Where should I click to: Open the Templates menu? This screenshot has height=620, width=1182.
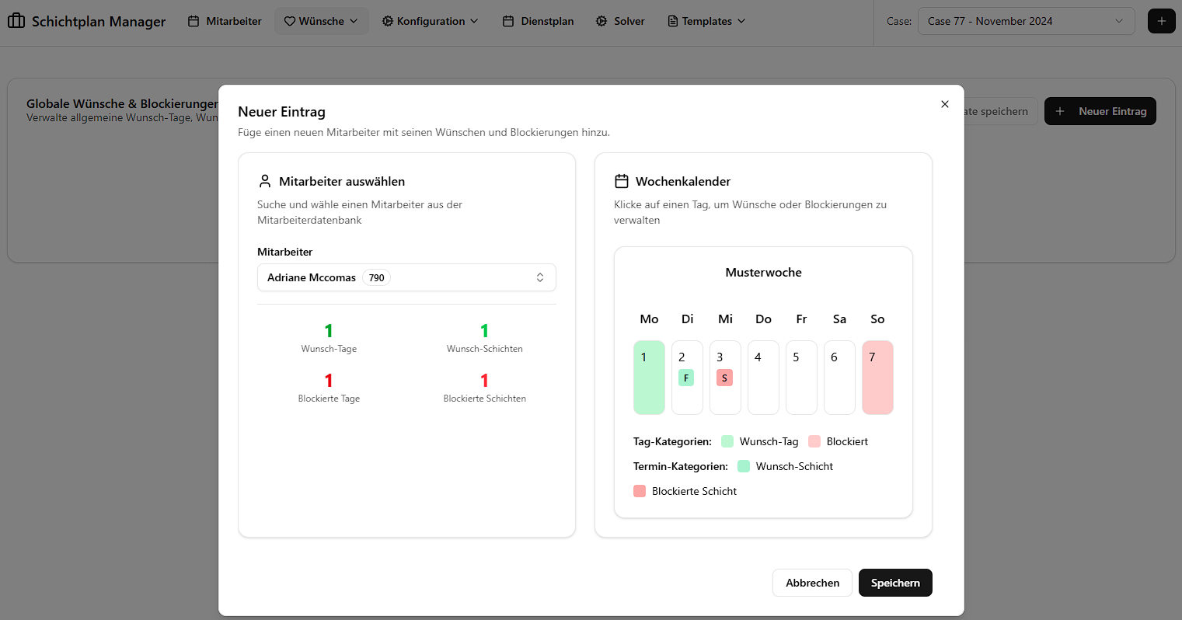[706, 21]
